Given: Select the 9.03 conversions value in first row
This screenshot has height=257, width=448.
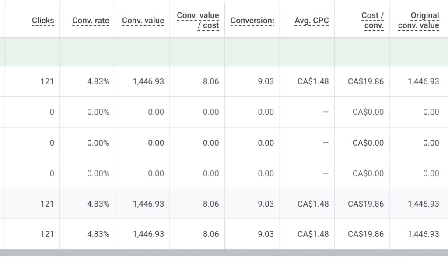Looking at the screenshot, I should point(266,81).
